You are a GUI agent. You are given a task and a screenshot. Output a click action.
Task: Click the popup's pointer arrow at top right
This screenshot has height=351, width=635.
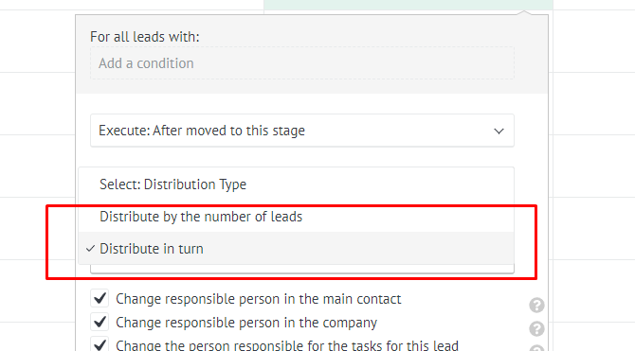click(x=524, y=13)
